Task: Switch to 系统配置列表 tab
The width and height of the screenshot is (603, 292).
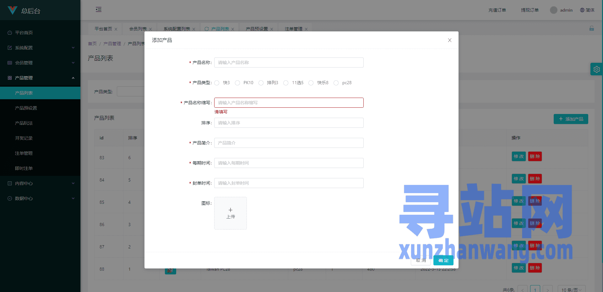Action: pos(177,29)
